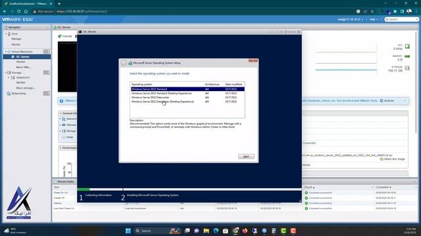This screenshot has height=236, width=421.
Task: Click the browser home button
Action: (x=26, y=12)
